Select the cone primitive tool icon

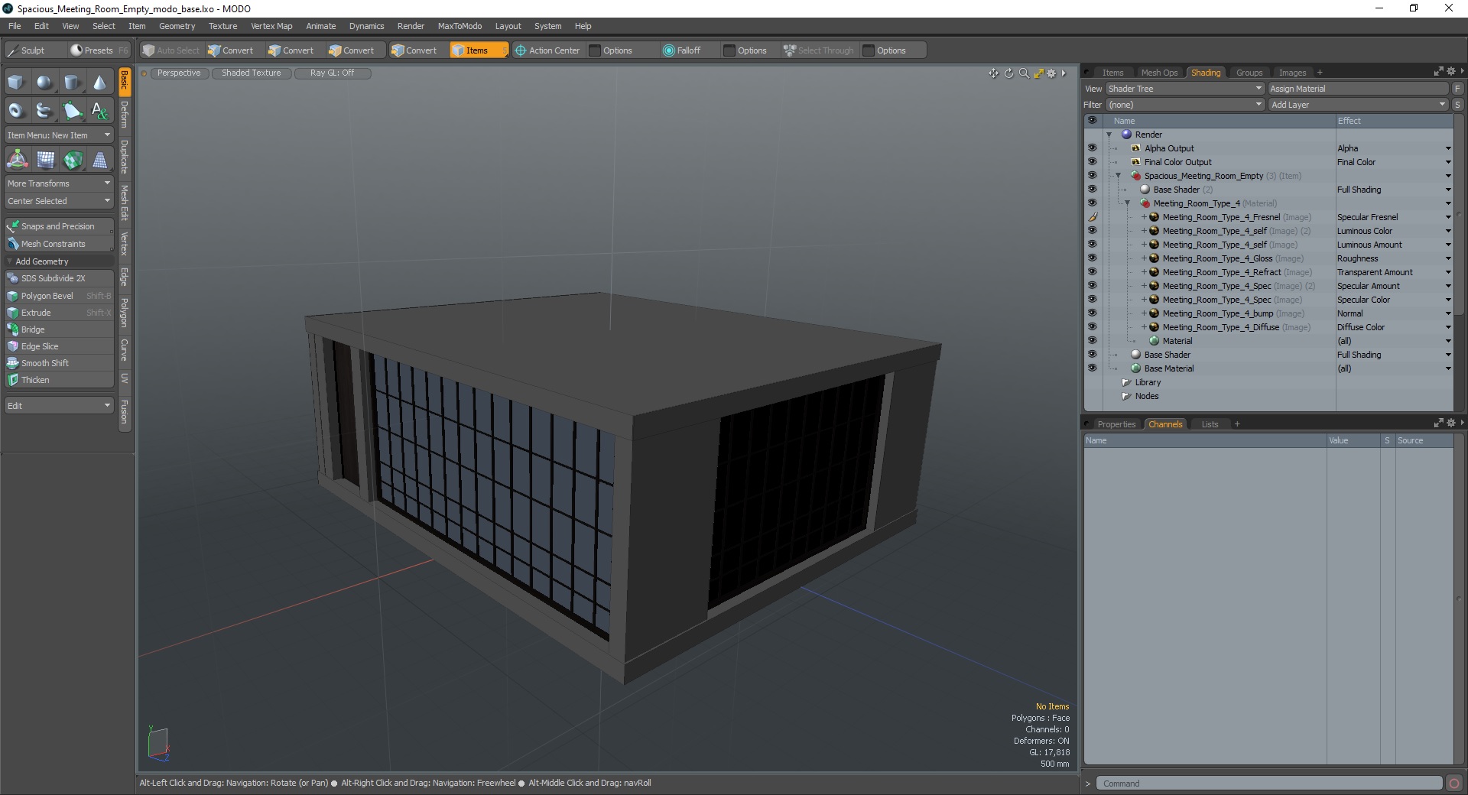(x=99, y=83)
